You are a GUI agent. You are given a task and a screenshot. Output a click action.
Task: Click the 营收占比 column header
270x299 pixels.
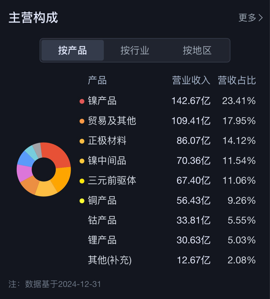(237, 80)
